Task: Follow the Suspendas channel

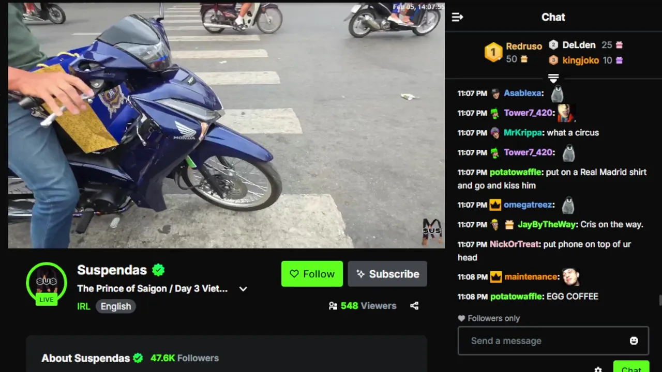Action: [x=312, y=274]
